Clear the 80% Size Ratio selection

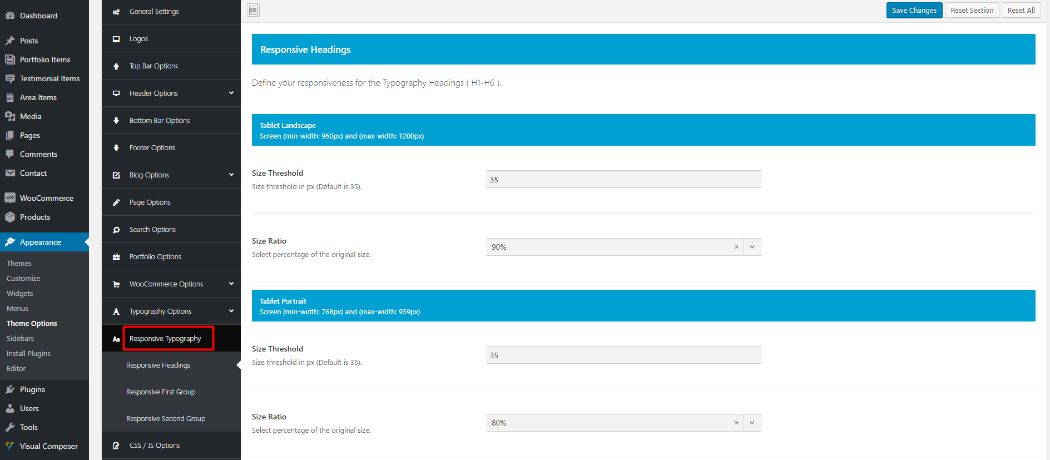point(736,423)
